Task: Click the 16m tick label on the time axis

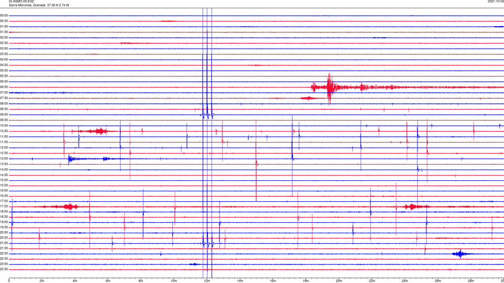Action: [x=273, y=281]
